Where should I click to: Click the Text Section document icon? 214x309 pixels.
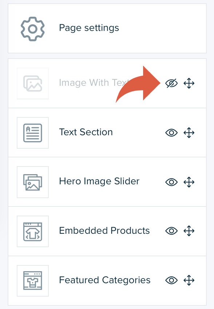click(x=33, y=133)
